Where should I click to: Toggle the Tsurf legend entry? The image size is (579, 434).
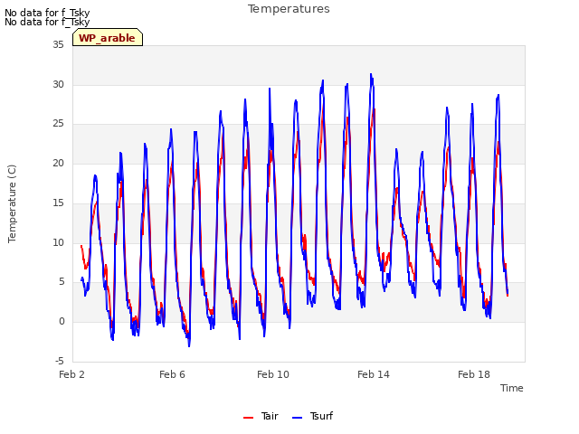point(312,416)
